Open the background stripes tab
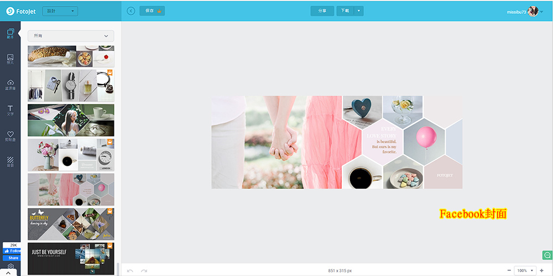The image size is (553, 276). (10, 162)
